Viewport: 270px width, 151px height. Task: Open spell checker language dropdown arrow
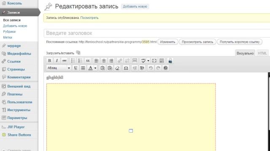coord(148,61)
